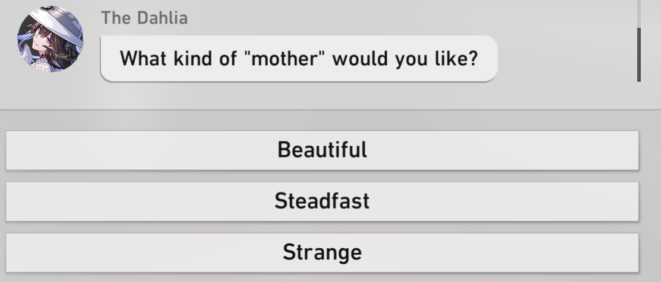
Task: Click the circular avatar beside the message
Action: click(50, 39)
